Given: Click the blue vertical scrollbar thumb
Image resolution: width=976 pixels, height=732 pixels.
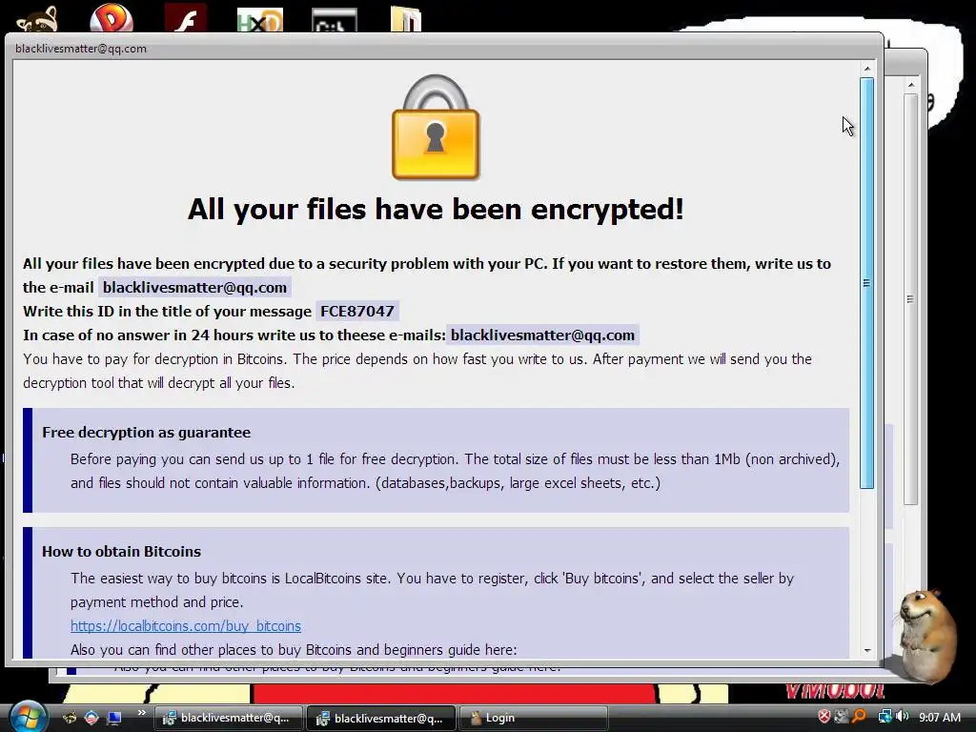Looking at the screenshot, I should point(867,283).
